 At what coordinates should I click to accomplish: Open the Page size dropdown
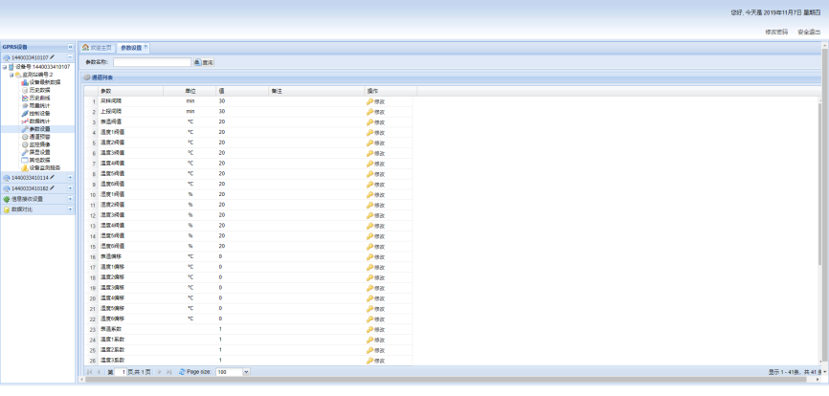(246, 371)
